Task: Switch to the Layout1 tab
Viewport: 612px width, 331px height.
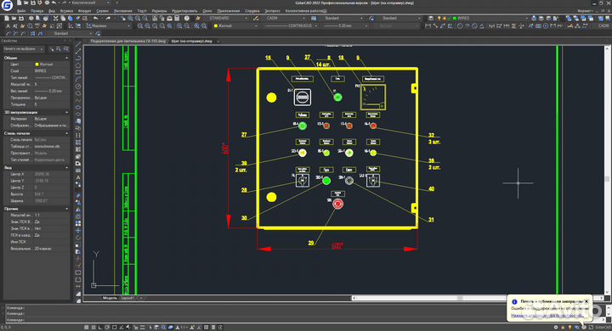Action: pos(127,298)
